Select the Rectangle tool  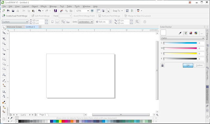pos(4,59)
